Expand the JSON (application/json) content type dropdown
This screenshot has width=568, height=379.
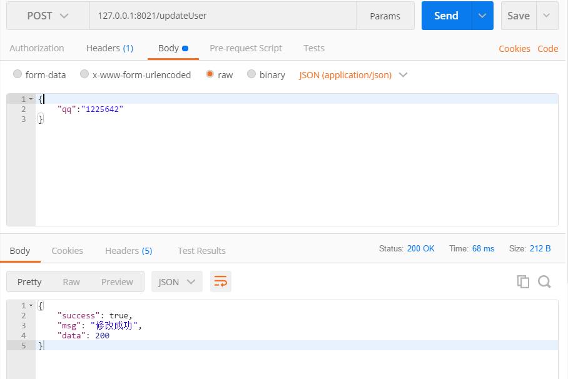point(353,75)
